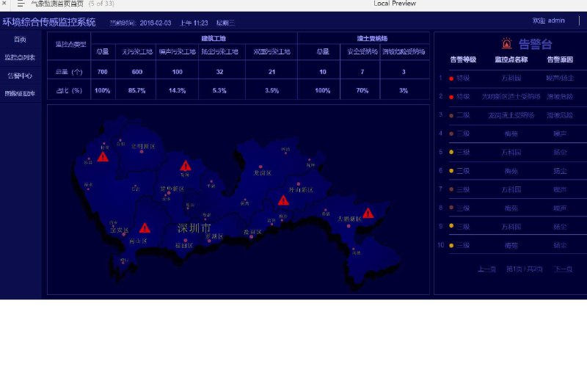587x386 pixels.
Task: Click the 大鹏新区 monitoring point marker
Action: pos(349,226)
